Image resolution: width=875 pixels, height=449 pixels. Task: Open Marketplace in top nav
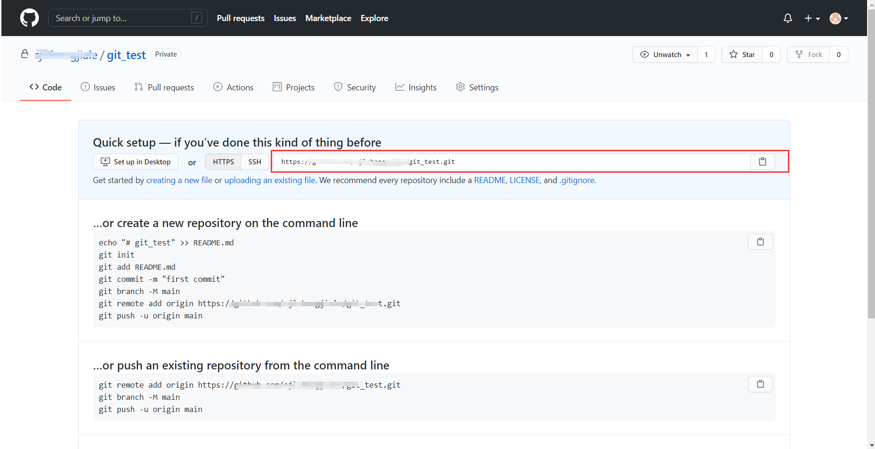pos(328,18)
